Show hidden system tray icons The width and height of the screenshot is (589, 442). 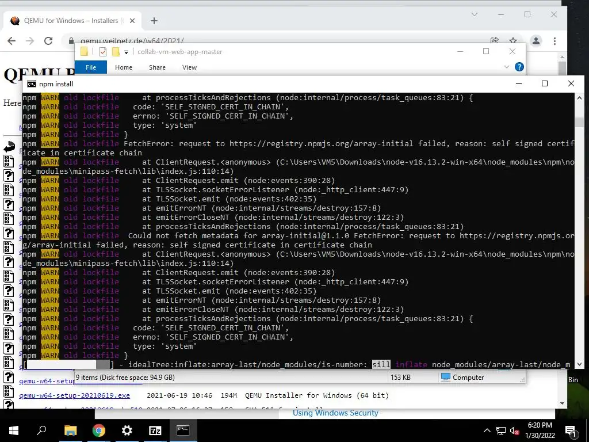tap(487, 430)
